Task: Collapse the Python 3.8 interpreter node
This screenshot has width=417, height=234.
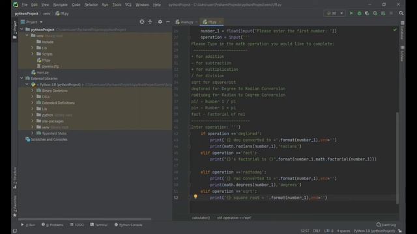Action: click(27, 84)
